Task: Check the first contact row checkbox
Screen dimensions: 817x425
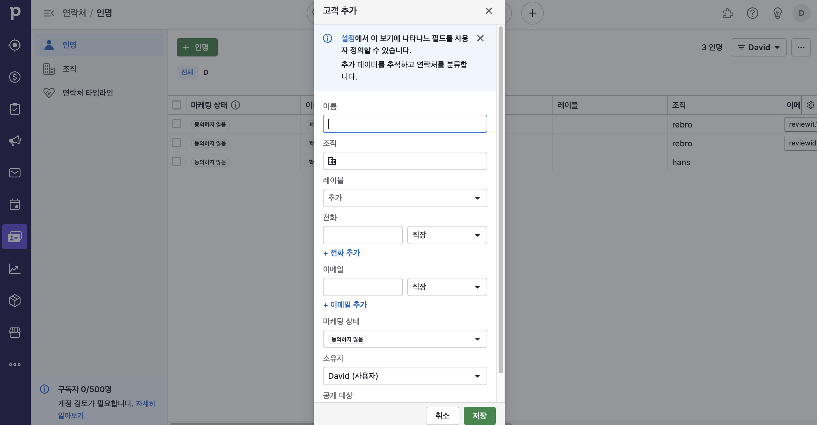Action: tap(177, 124)
